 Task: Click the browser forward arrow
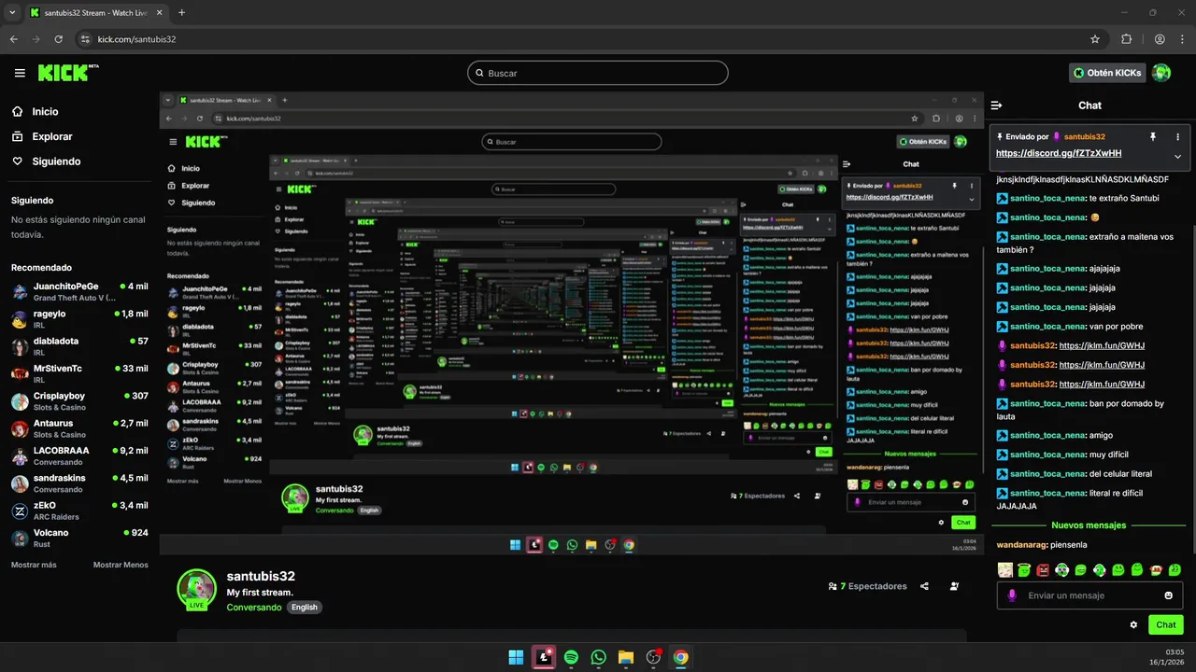pyautogui.click(x=36, y=39)
